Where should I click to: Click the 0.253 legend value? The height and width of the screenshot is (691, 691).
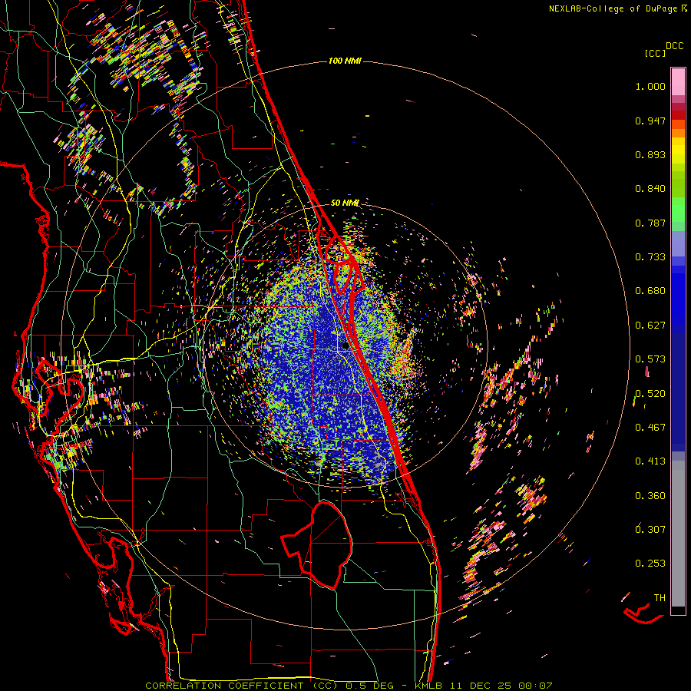coord(650,564)
